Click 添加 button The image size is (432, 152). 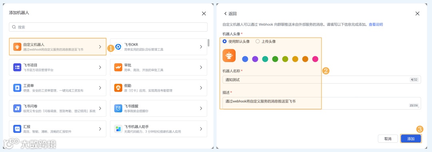(411, 139)
